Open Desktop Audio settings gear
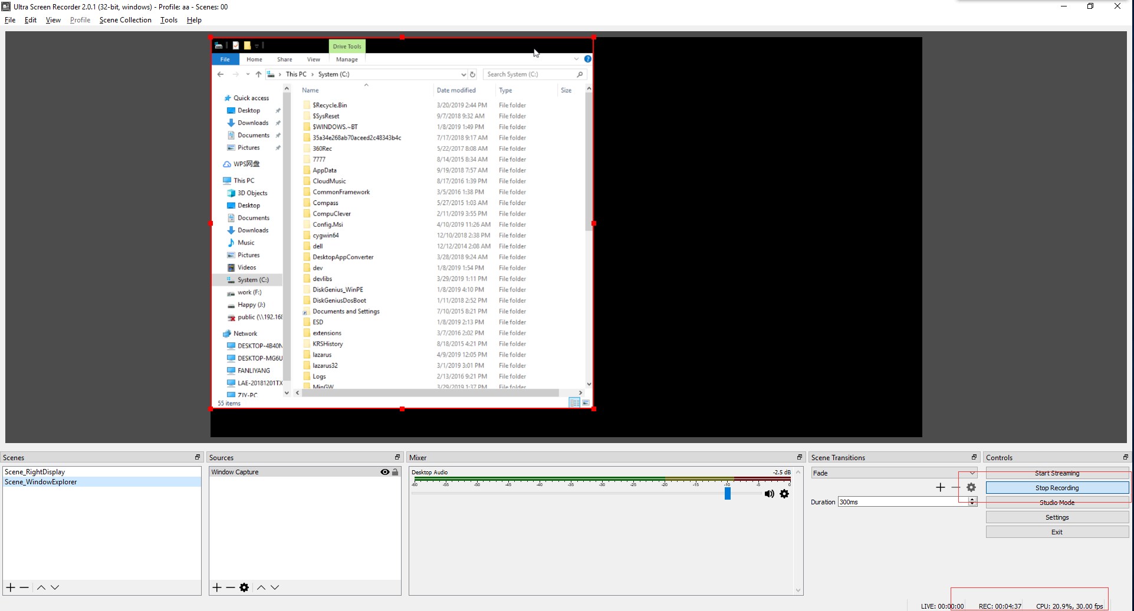This screenshot has height=611, width=1134. pyautogui.click(x=784, y=494)
